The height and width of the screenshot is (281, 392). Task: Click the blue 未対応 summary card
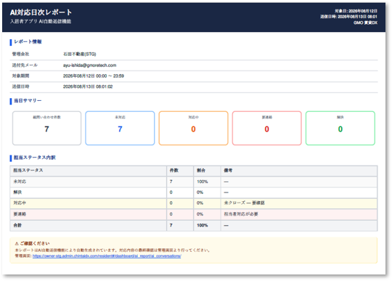120,128
